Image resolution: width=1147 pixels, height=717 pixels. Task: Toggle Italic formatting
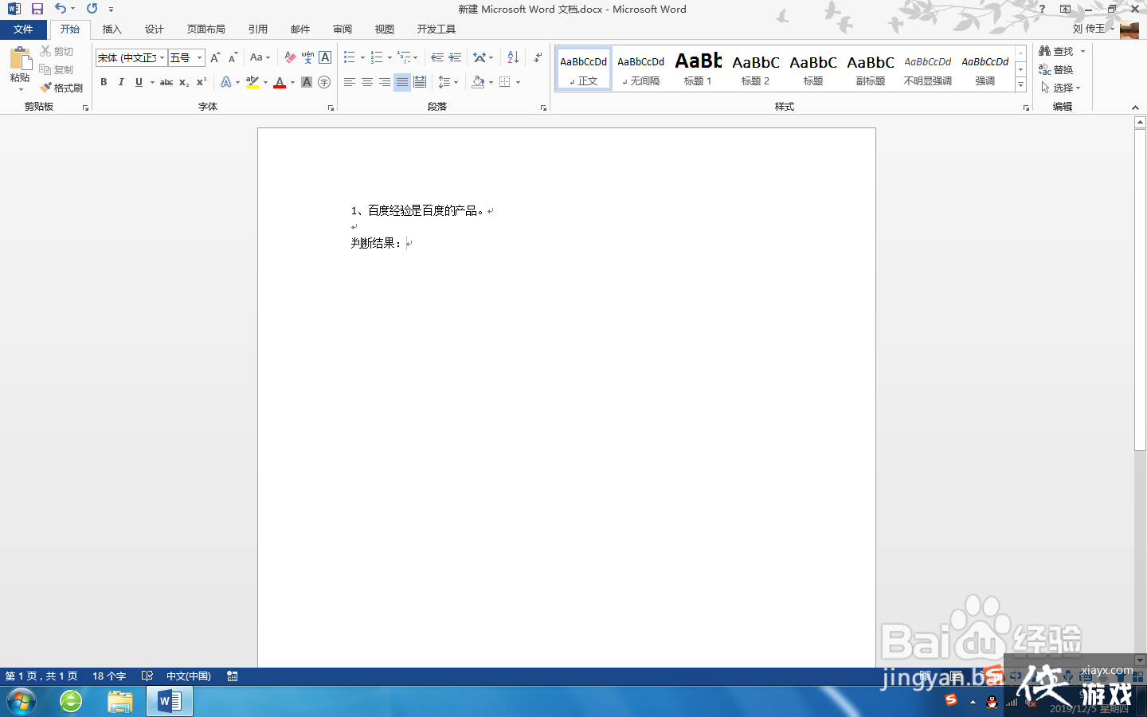[x=121, y=82]
